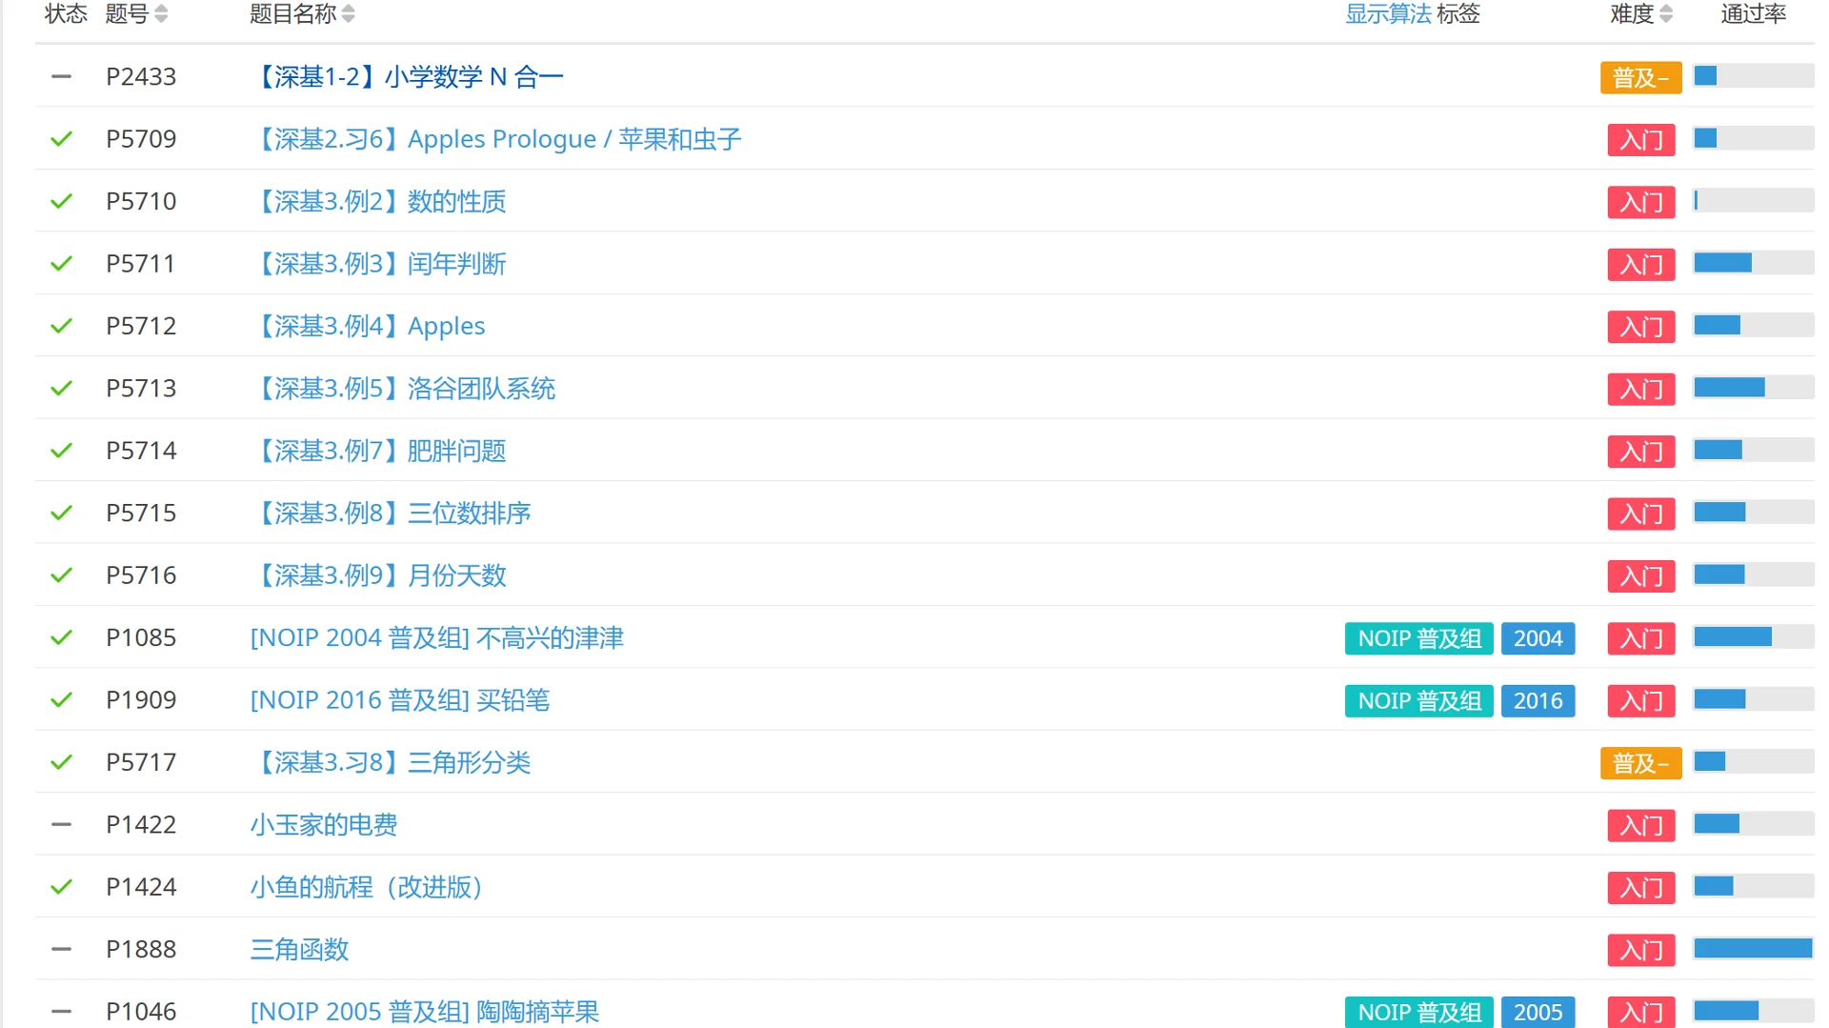Click the NOIP 普及组 tag on P1909
The image size is (1829, 1028).
click(x=1418, y=701)
